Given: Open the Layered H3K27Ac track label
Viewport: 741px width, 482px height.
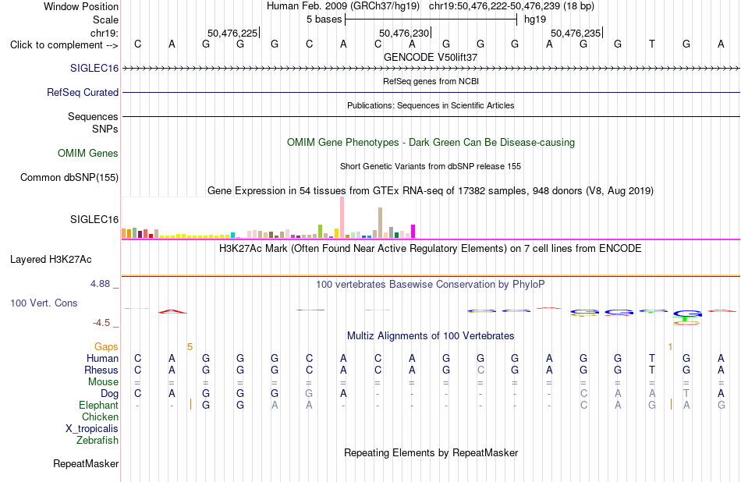Looking at the screenshot, I should [51, 260].
